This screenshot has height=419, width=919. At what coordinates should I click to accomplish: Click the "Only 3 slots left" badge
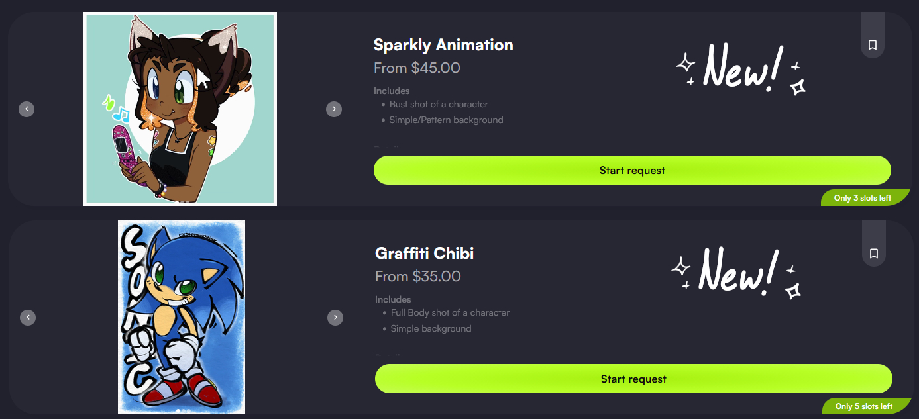(x=862, y=198)
